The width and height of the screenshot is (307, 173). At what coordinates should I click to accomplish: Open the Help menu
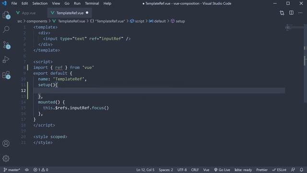[x=107, y=3]
